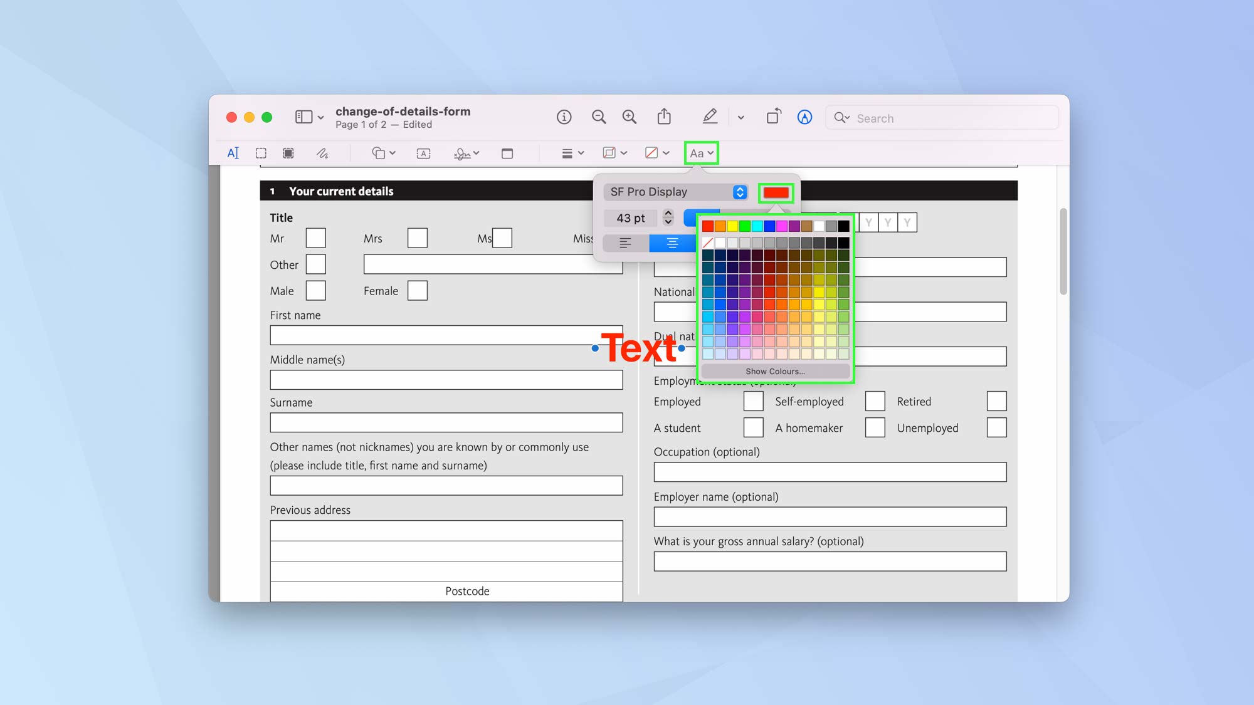
Task: Insert a text box
Action: (423, 153)
